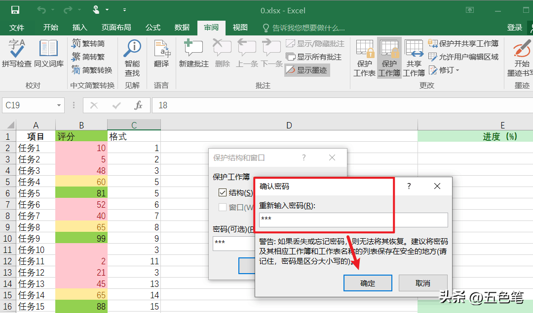Click the formula bar enter checkmark
The width and height of the screenshot is (533, 313).
116,105
